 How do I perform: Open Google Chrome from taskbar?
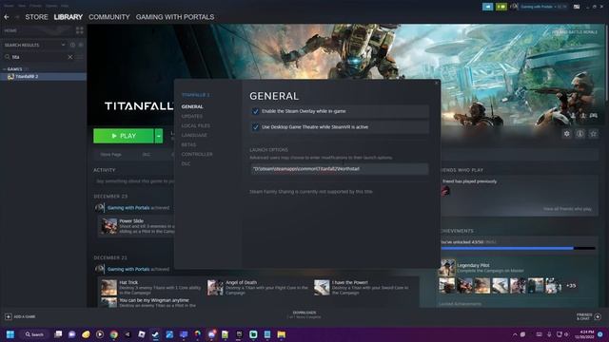[114, 334]
